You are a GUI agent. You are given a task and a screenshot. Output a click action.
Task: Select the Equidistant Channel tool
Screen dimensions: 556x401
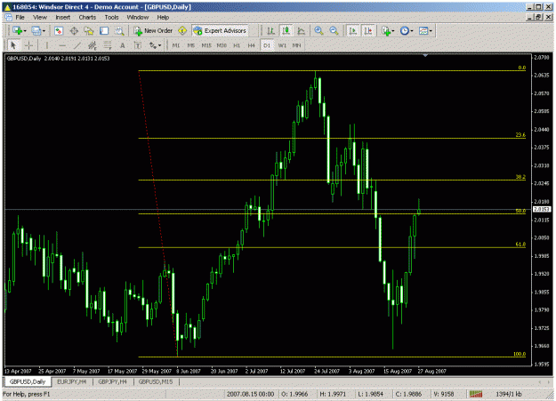coord(93,45)
